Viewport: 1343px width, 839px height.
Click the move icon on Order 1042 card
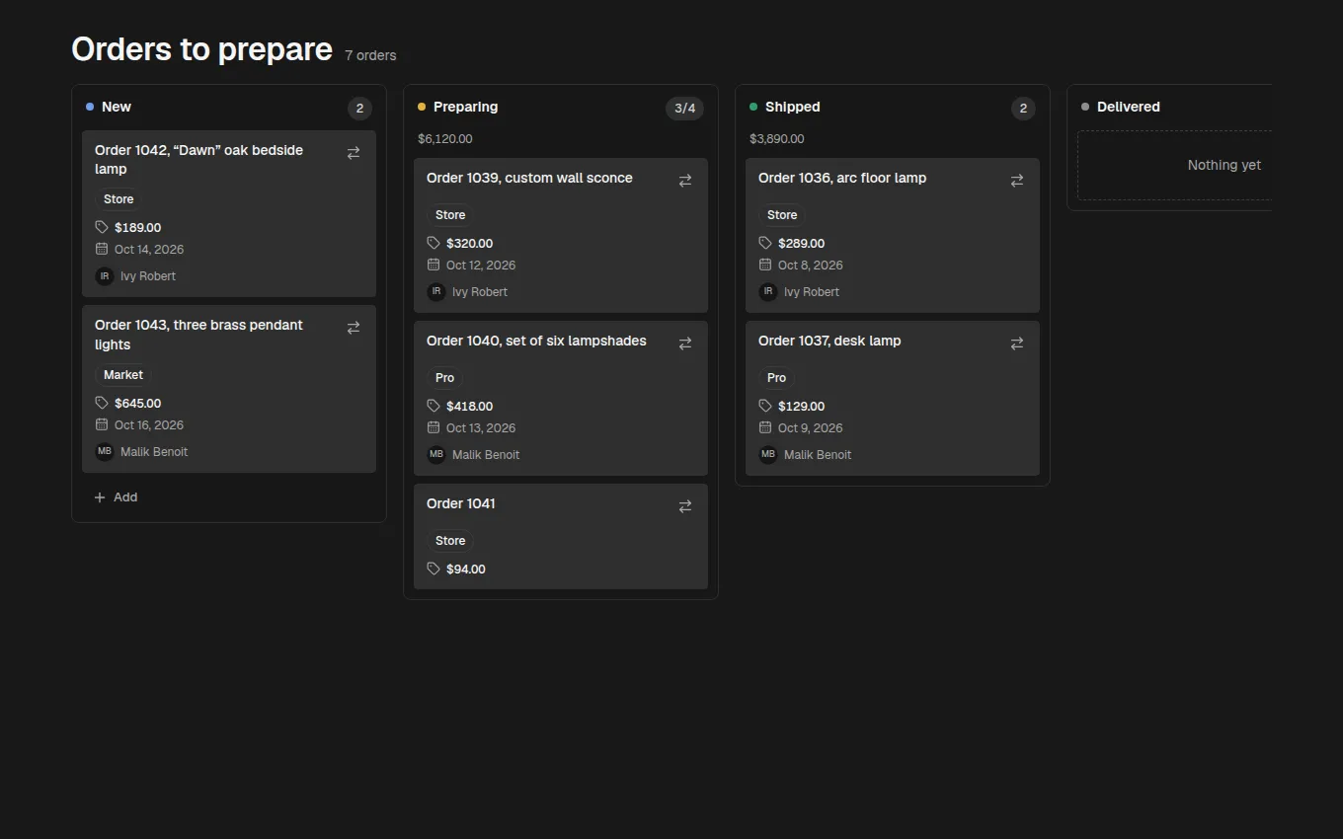click(354, 153)
